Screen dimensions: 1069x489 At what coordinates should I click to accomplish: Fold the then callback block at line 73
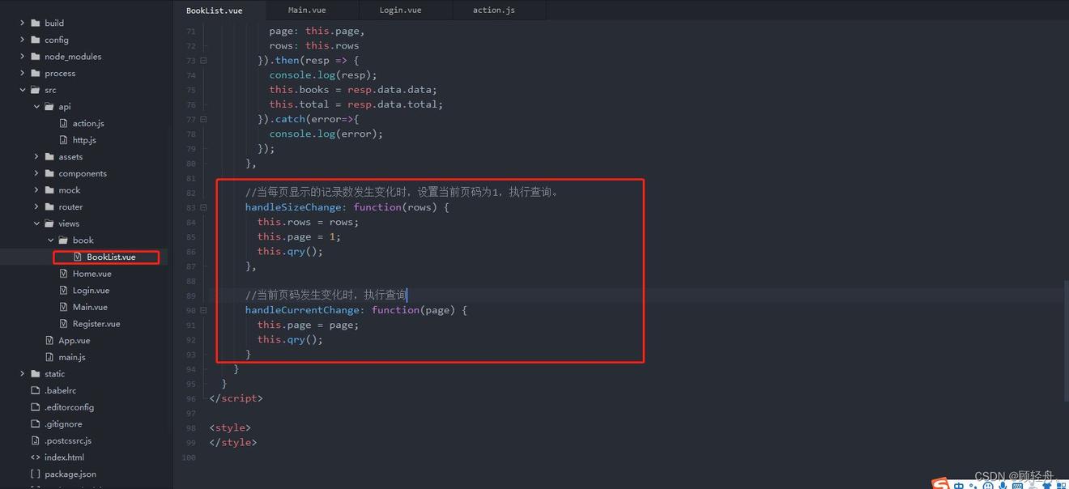pos(203,61)
